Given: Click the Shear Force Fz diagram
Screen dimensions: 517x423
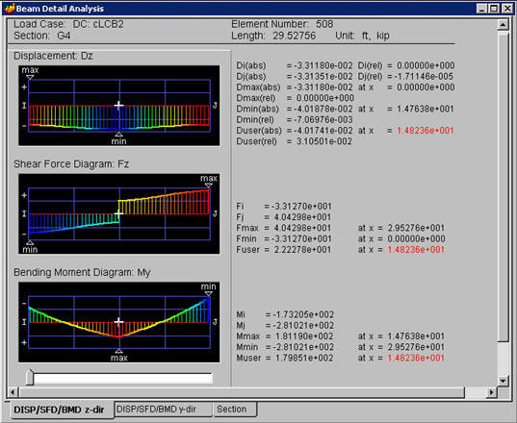Looking at the screenshot, I should [119, 214].
